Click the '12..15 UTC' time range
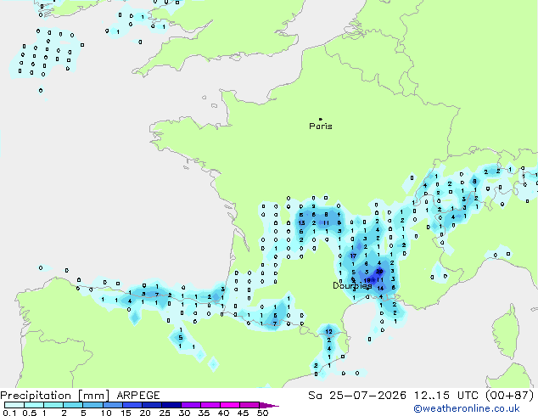Image resolution: width=538 pixels, height=416 pixels. [446, 396]
